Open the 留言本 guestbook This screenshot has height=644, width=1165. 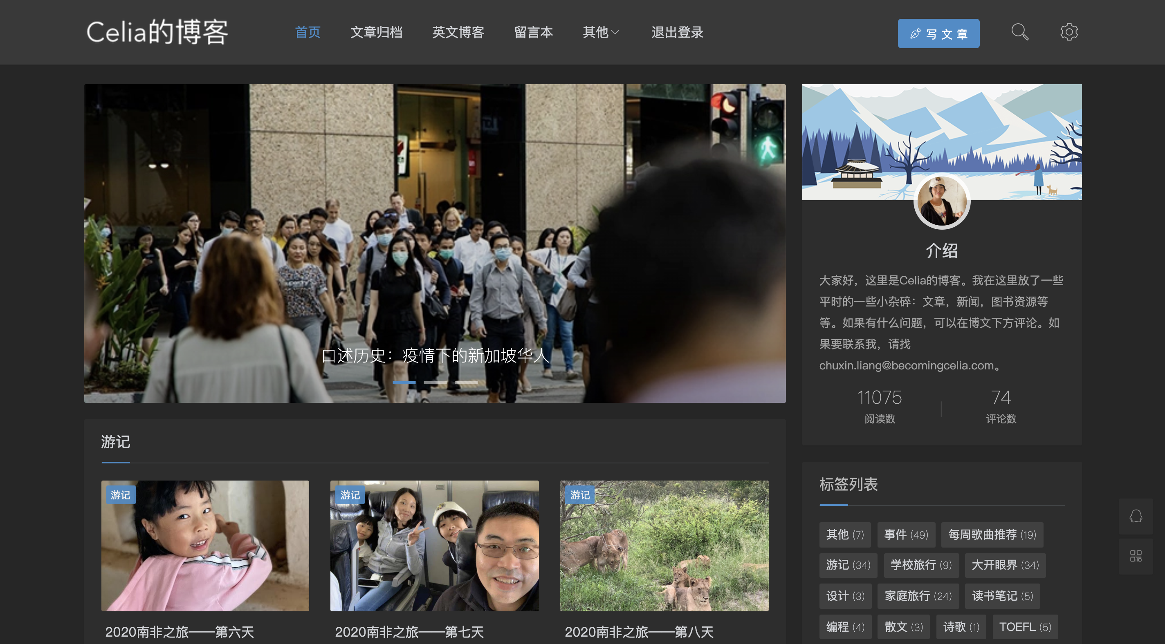tap(534, 32)
